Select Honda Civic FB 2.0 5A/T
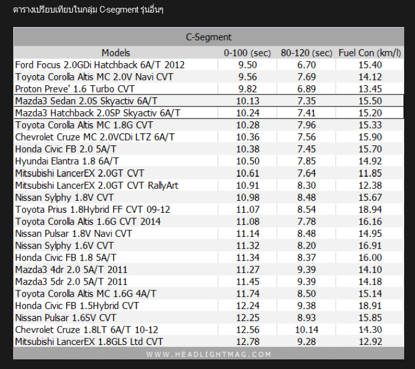 [66, 149]
